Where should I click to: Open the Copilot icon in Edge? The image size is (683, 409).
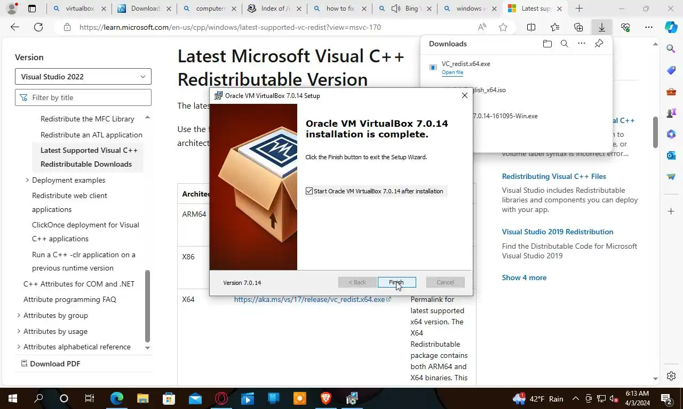671,27
